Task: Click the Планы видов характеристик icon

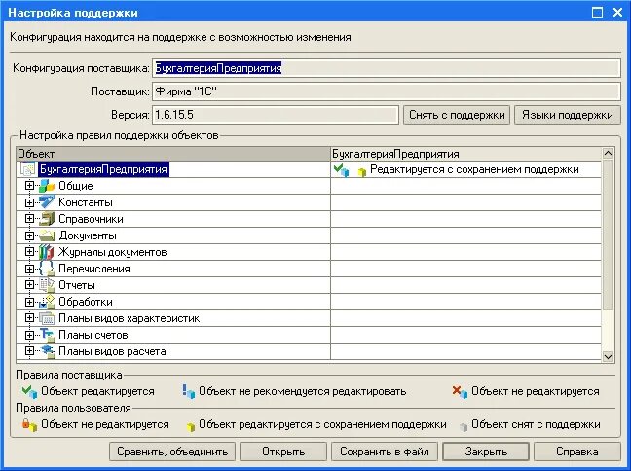Action: (x=47, y=318)
